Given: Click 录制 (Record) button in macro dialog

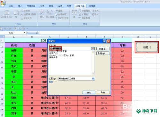Looking at the screenshot, I should [103, 53].
